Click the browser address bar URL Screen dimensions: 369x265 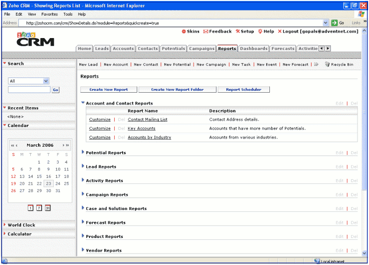93,23
